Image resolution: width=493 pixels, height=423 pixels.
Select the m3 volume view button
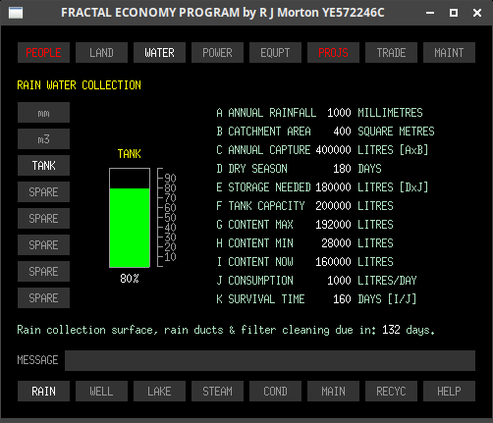click(43, 139)
